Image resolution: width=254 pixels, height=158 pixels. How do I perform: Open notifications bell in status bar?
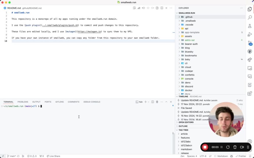(250, 156)
